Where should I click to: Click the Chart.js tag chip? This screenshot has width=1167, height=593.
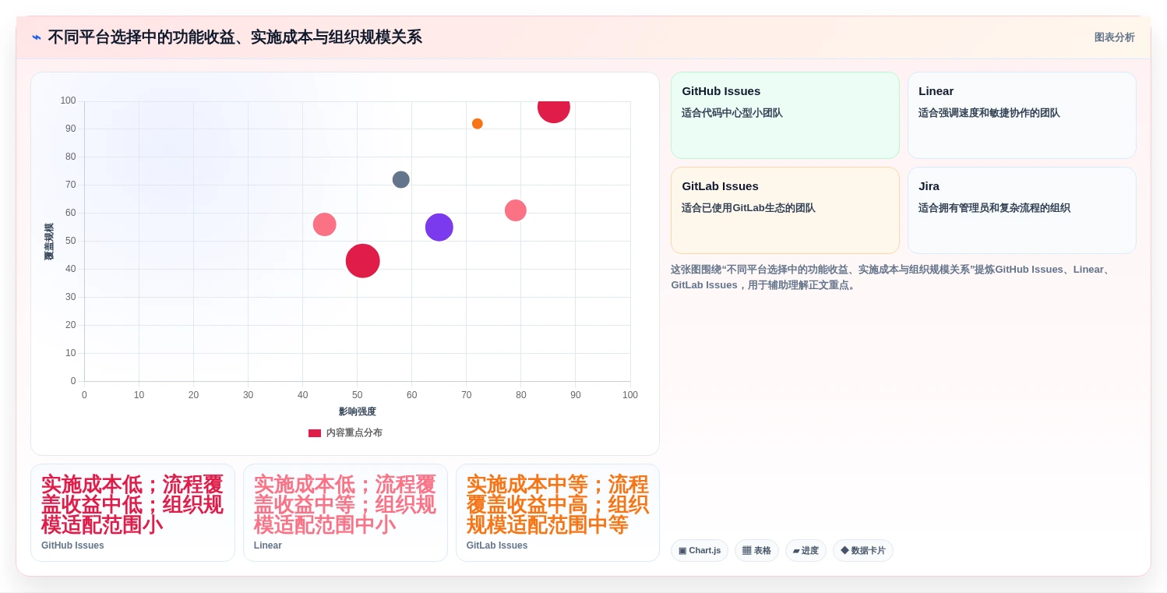coord(700,550)
